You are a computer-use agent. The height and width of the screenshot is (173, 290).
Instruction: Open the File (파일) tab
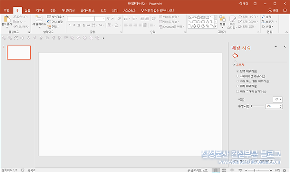[6, 10]
